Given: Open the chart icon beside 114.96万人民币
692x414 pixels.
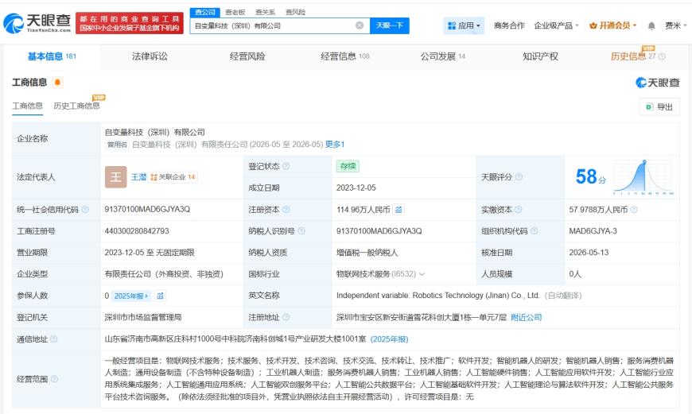Looking at the screenshot, I should coord(398,210).
